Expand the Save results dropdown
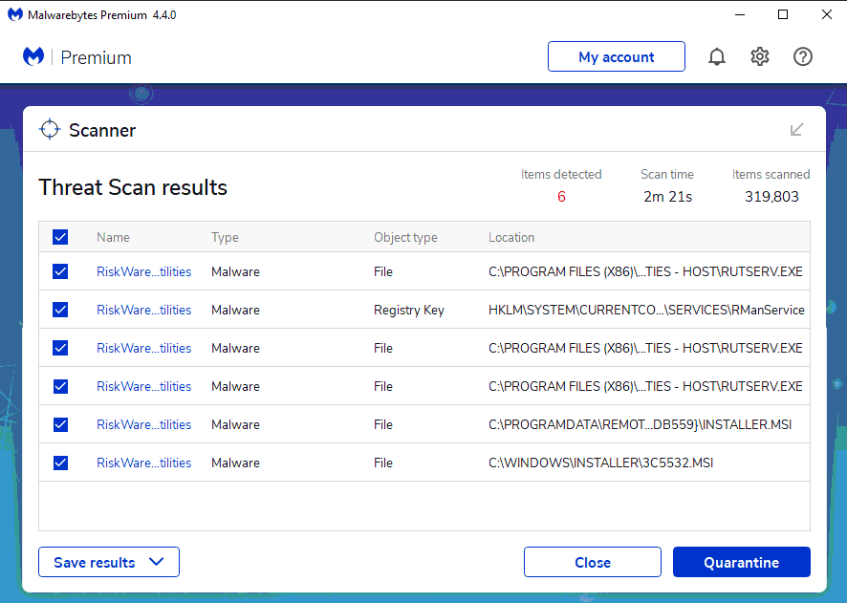The width and height of the screenshot is (847, 603). (108, 562)
